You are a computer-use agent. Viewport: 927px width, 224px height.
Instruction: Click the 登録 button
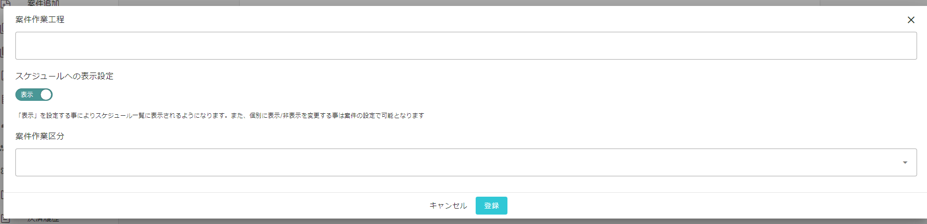pyautogui.click(x=491, y=206)
